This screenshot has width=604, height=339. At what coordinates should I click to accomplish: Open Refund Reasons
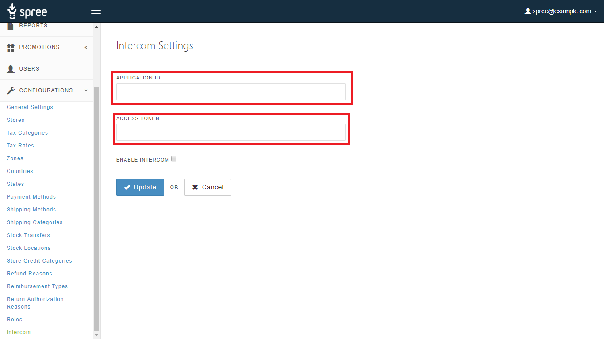[x=30, y=274]
